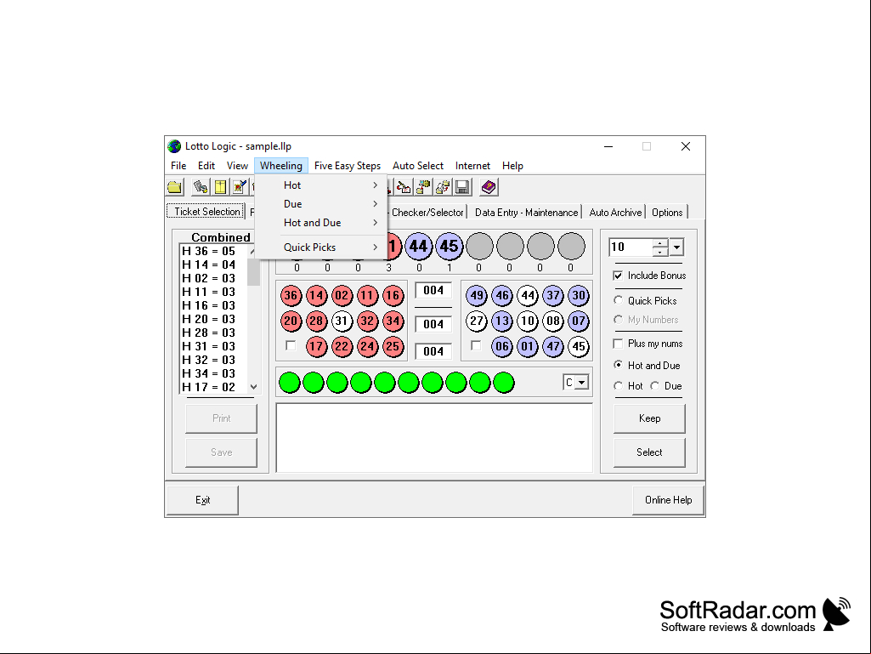The height and width of the screenshot is (654, 871).
Task: Select list row H 36 = 05
Action: pyautogui.click(x=213, y=252)
